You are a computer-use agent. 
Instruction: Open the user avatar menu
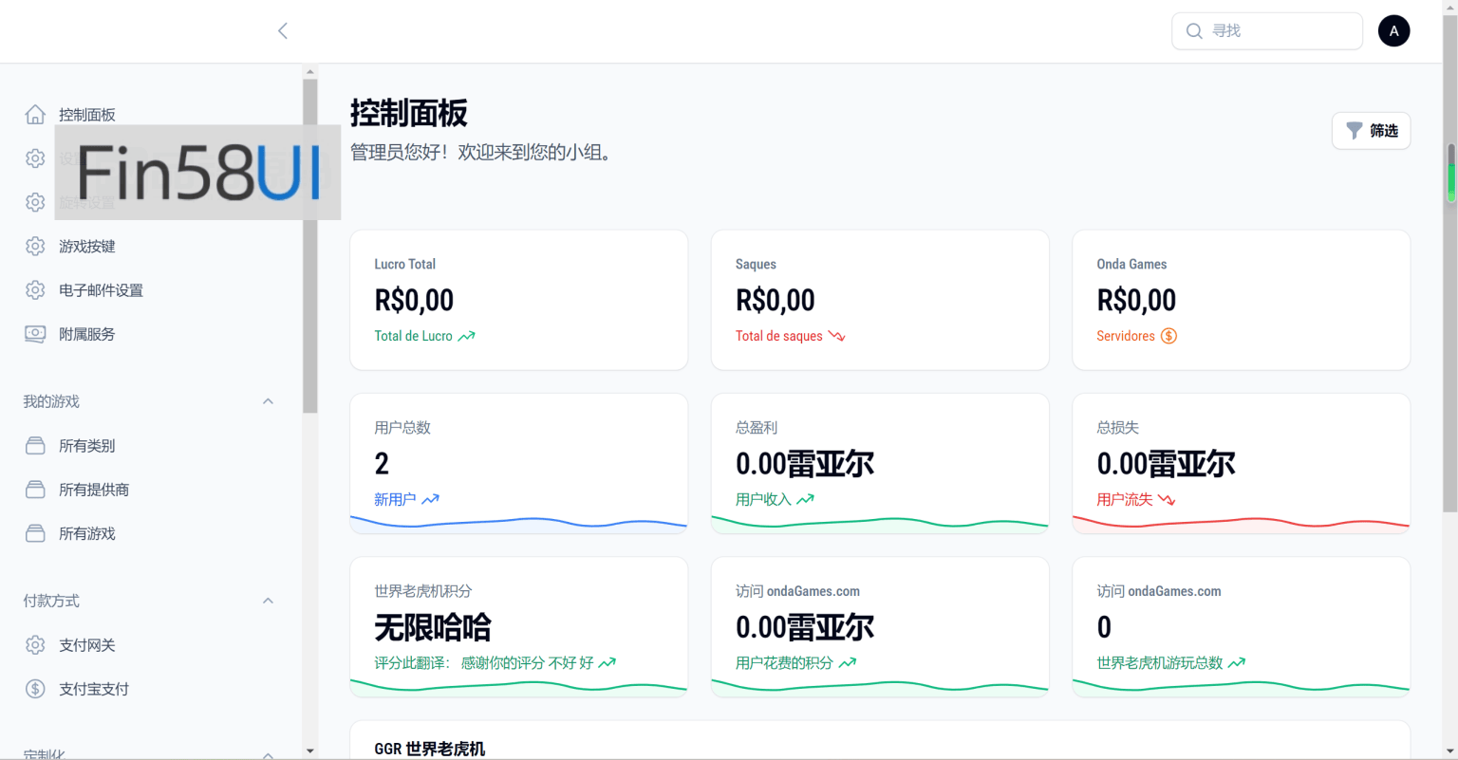coord(1393,31)
